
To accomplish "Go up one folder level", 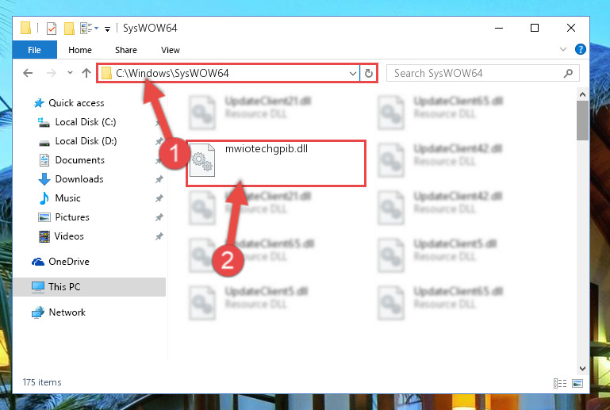I will click(x=86, y=73).
